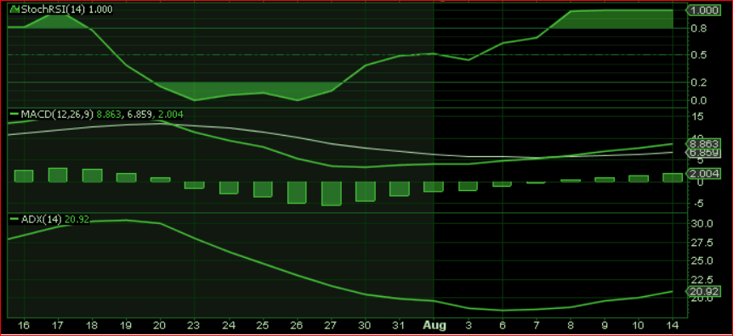Select the StochRSI(14) indicator label

(54, 9)
